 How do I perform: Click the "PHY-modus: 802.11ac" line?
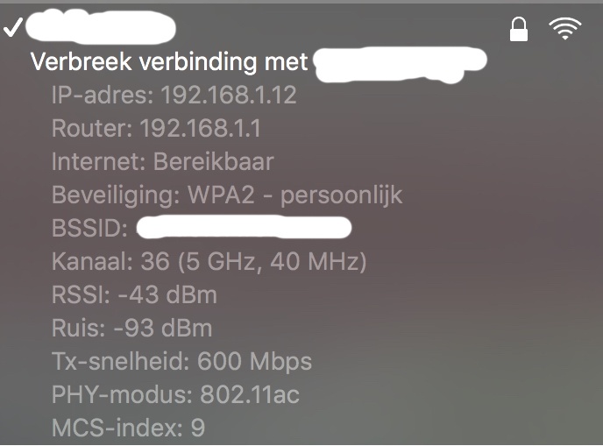(175, 395)
